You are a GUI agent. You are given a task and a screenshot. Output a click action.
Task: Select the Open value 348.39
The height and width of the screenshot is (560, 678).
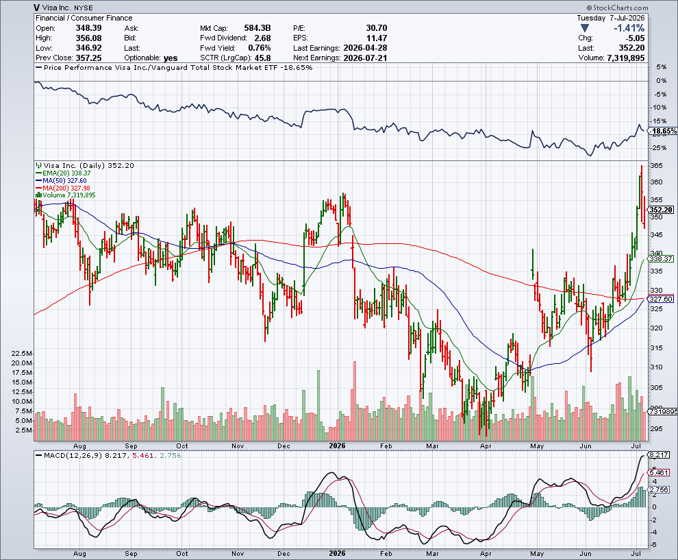(88, 28)
